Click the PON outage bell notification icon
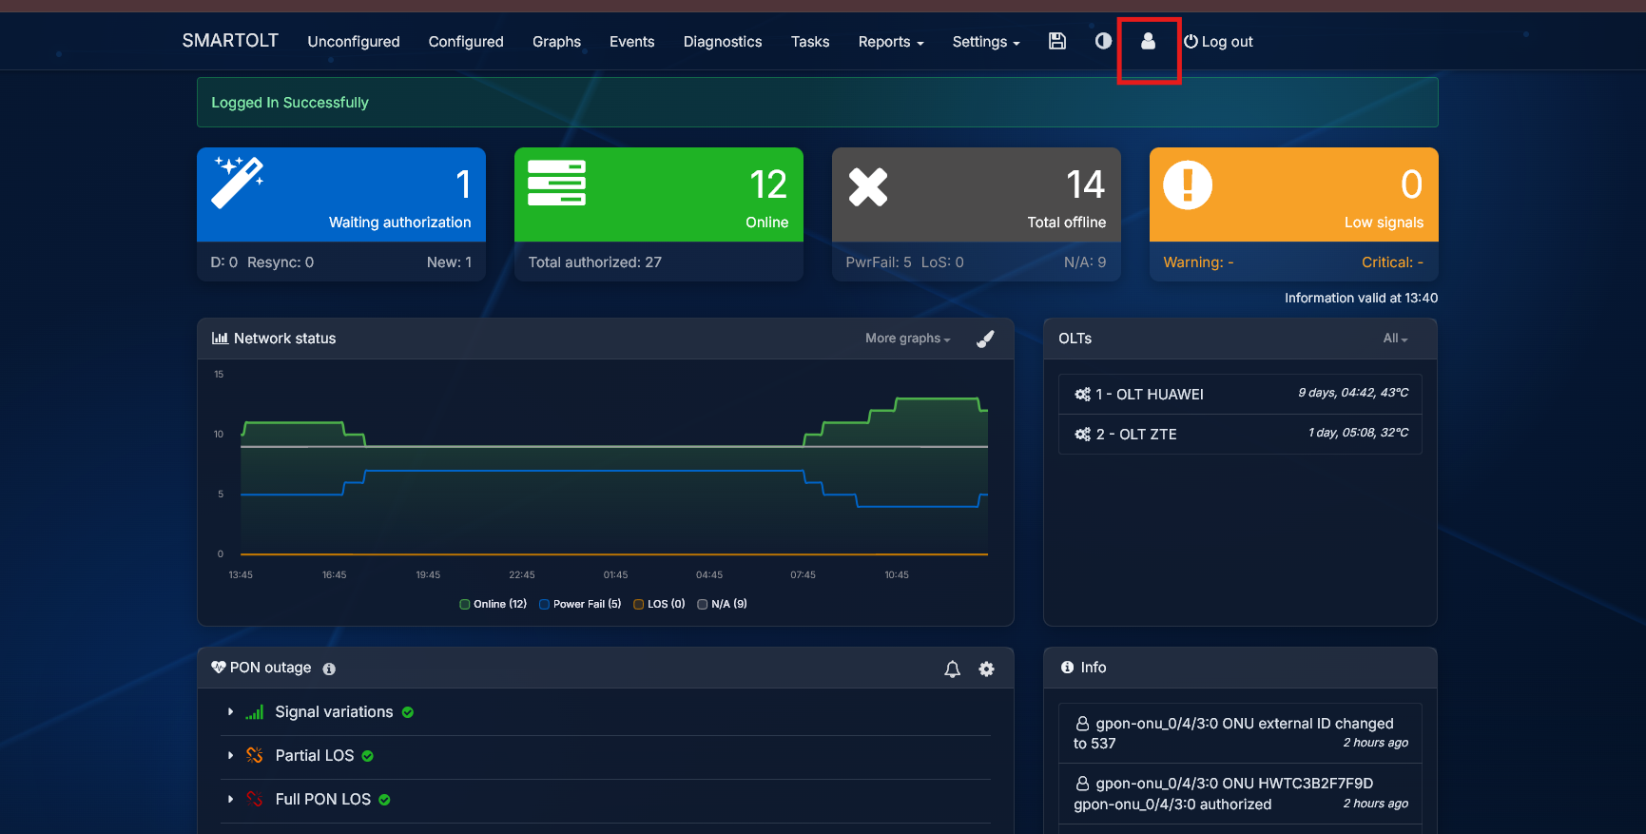Screen dimensions: 1646x834 coord(952,669)
